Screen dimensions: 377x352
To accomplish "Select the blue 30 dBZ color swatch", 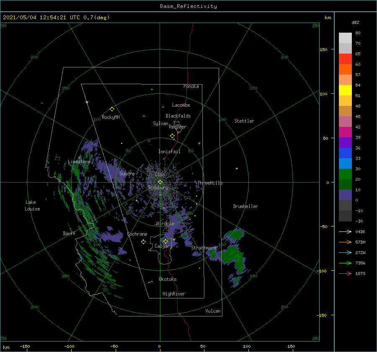I will [345, 163].
